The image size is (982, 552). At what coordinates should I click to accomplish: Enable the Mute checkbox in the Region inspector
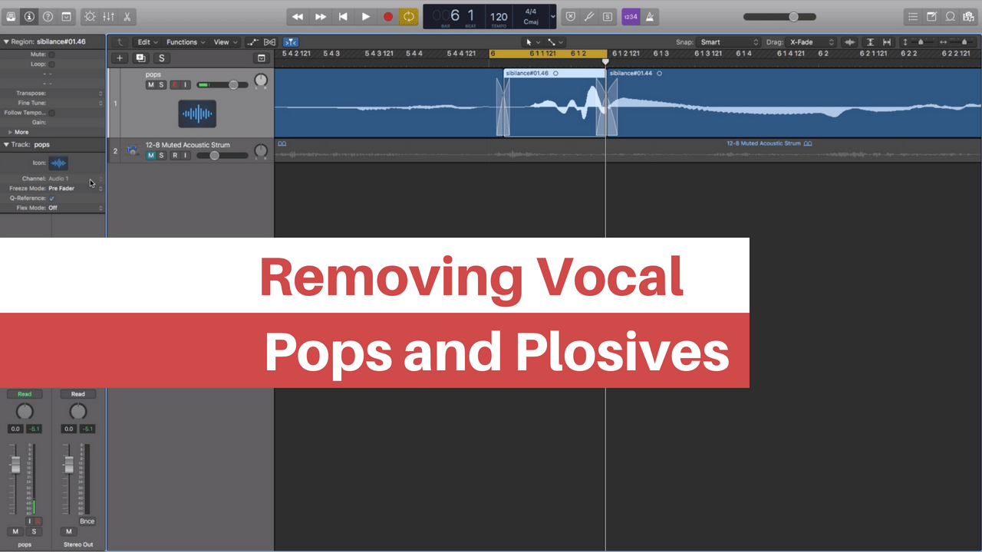click(51, 54)
